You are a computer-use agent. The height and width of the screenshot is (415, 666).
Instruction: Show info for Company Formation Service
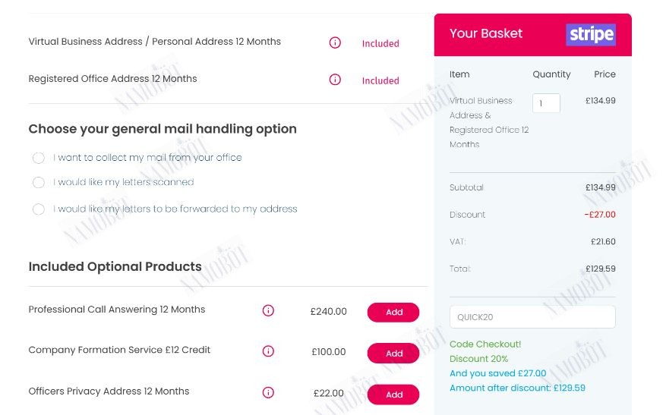point(268,351)
